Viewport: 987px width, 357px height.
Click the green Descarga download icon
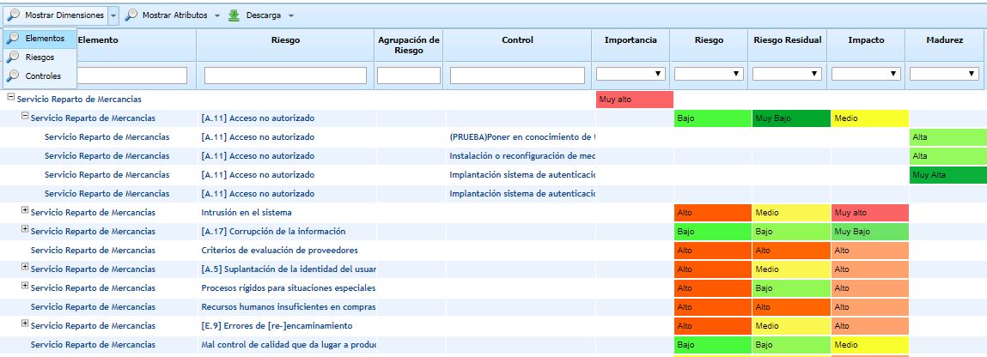[235, 15]
